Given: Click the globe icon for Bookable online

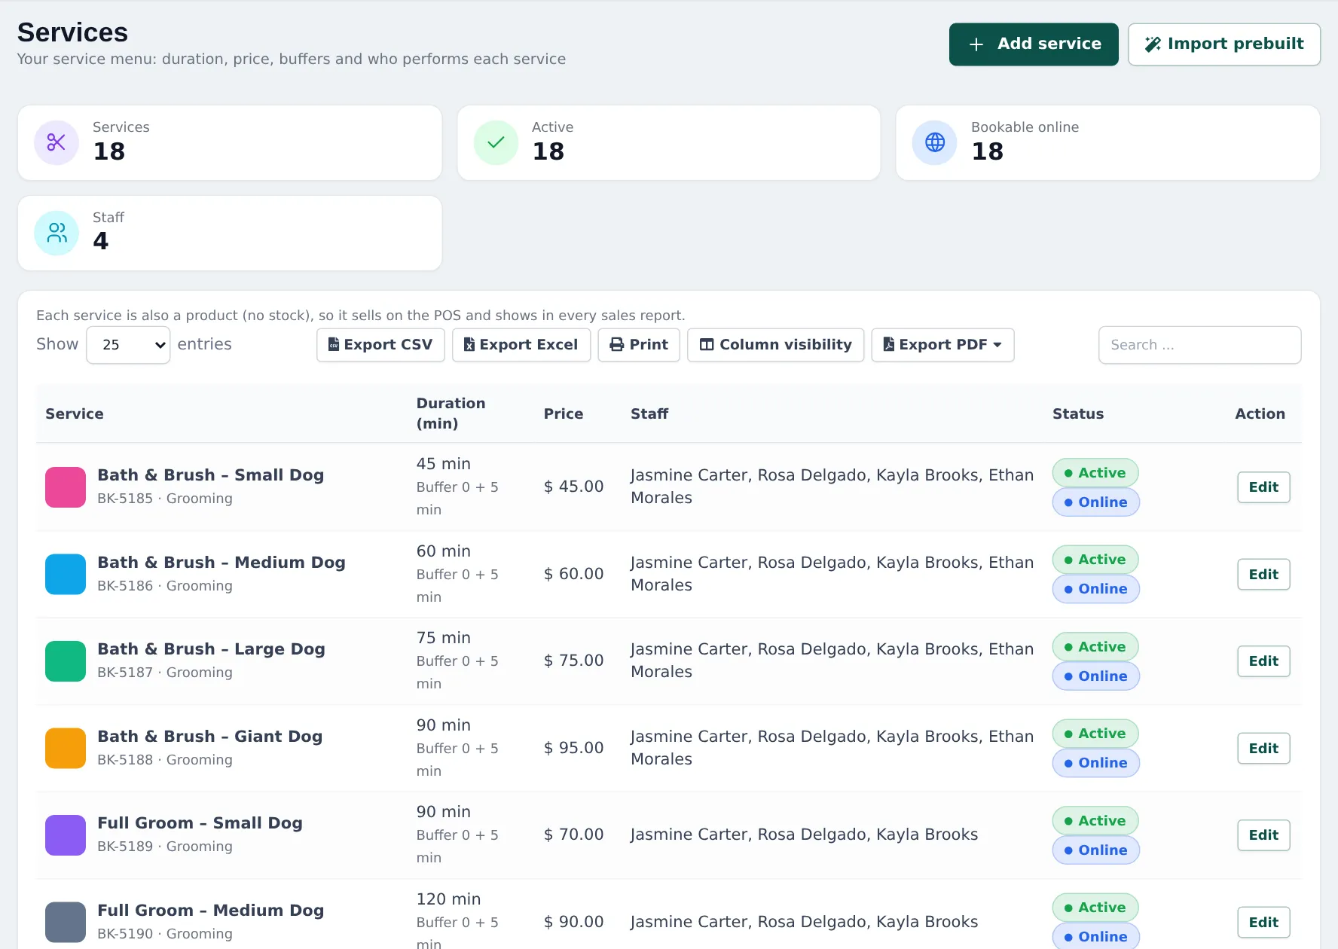Looking at the screenshot, I should coord(935,142).
